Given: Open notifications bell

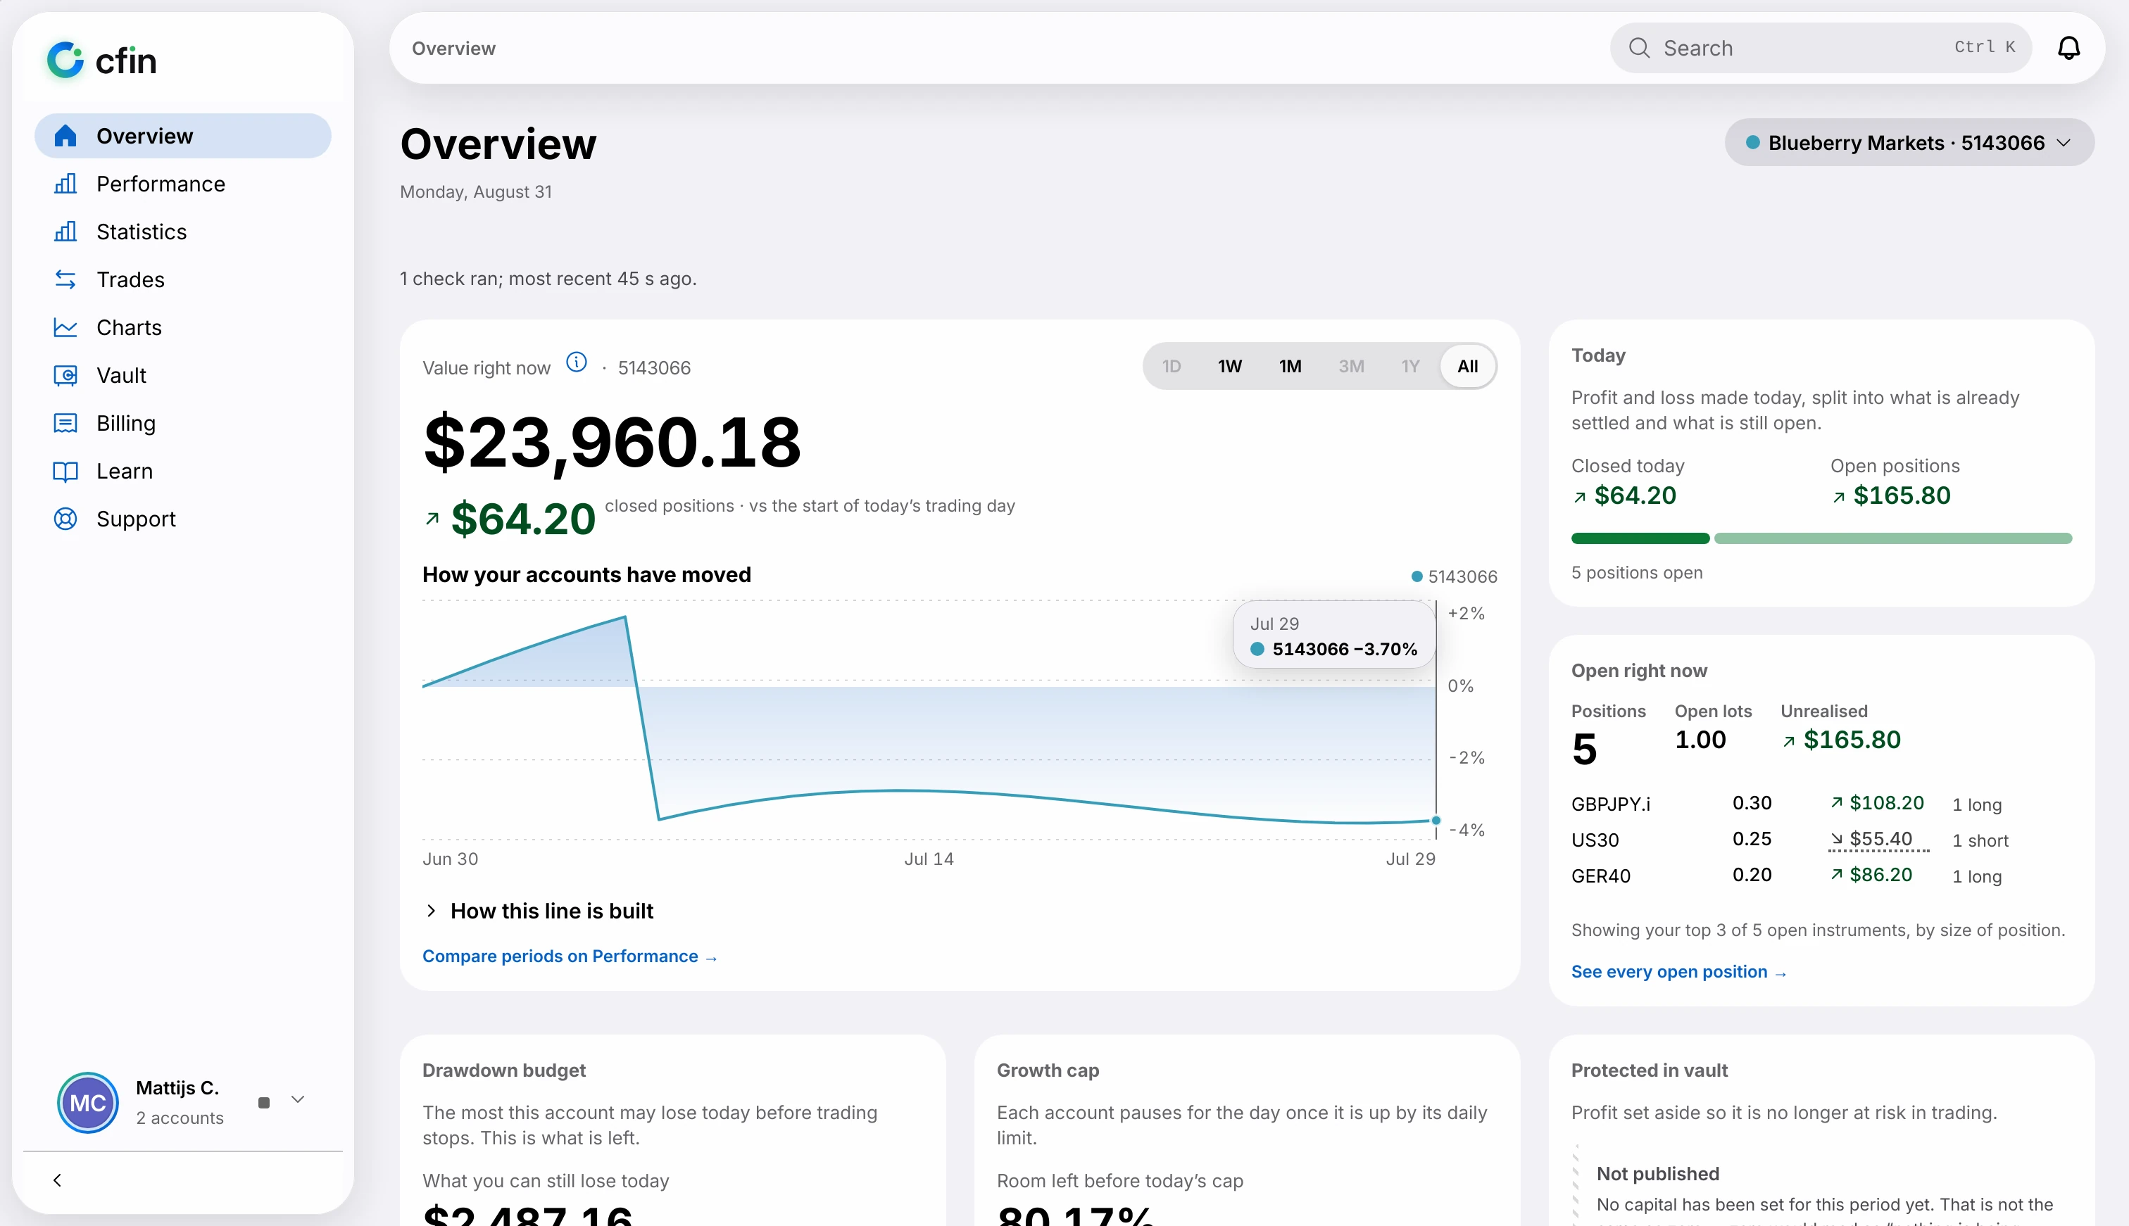Looking at the screenshot, I should [2068, 48].
